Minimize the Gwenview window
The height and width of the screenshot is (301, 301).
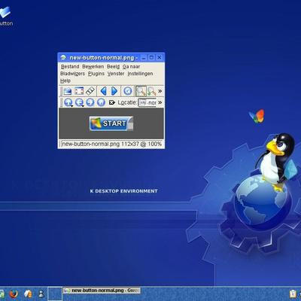tap(144, 58)
